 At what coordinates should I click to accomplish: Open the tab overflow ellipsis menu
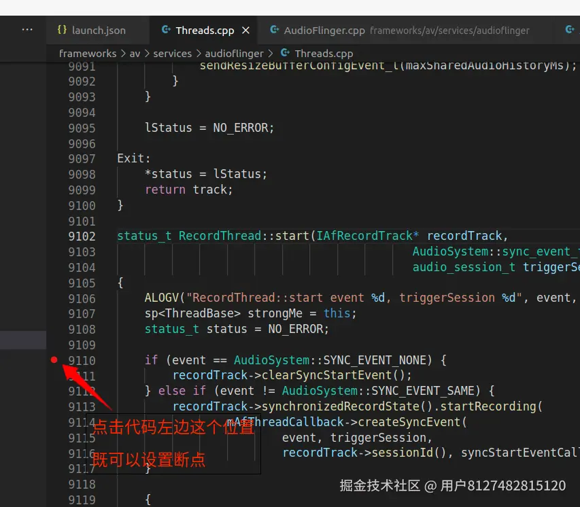coord(27,30)
